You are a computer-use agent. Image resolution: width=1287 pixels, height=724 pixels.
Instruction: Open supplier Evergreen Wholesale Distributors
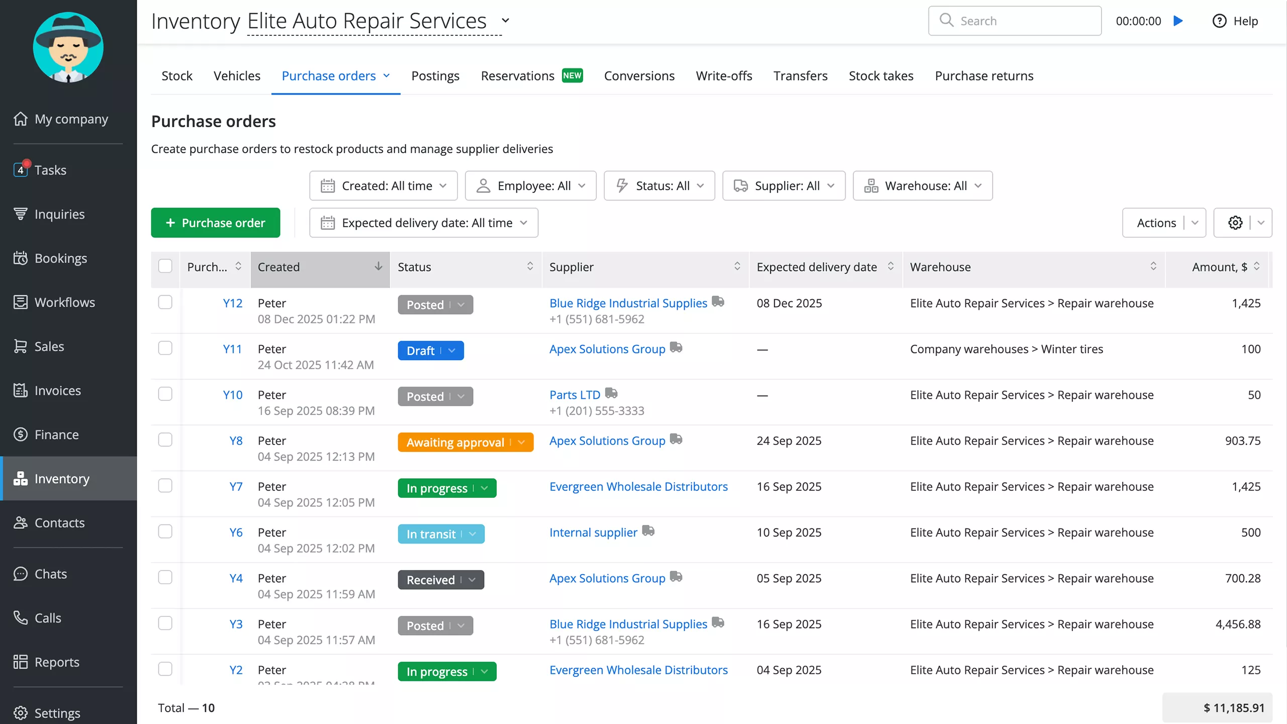(x=638, y=486)
